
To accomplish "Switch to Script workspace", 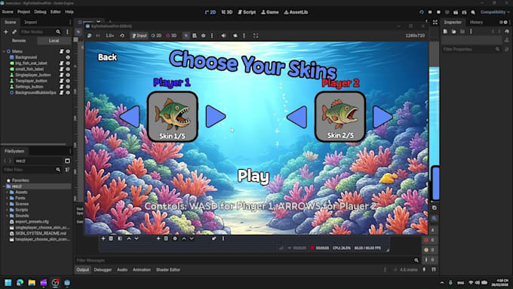I will [247, 12].
